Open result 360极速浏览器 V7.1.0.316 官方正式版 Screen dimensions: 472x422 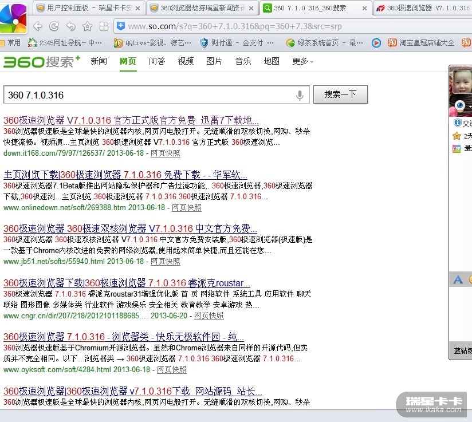pos(131,120)
